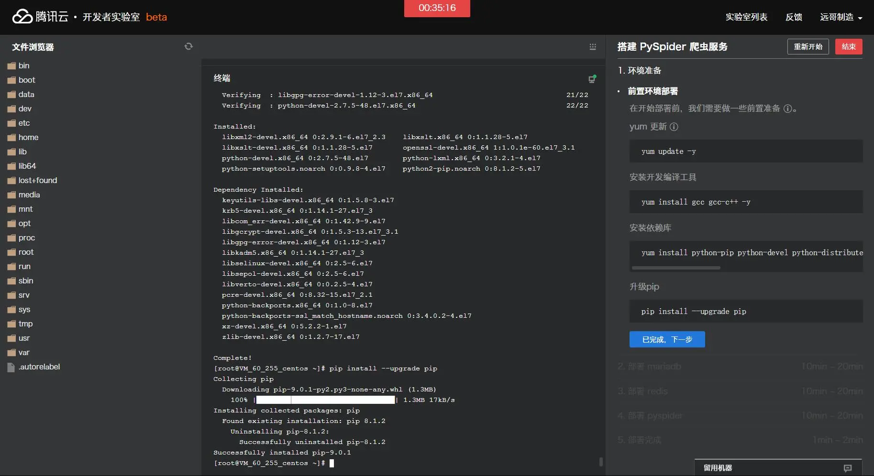Screen dimensions: 874x476
Task: Click the terminal connection status icon
Action: tap(592, 79)
